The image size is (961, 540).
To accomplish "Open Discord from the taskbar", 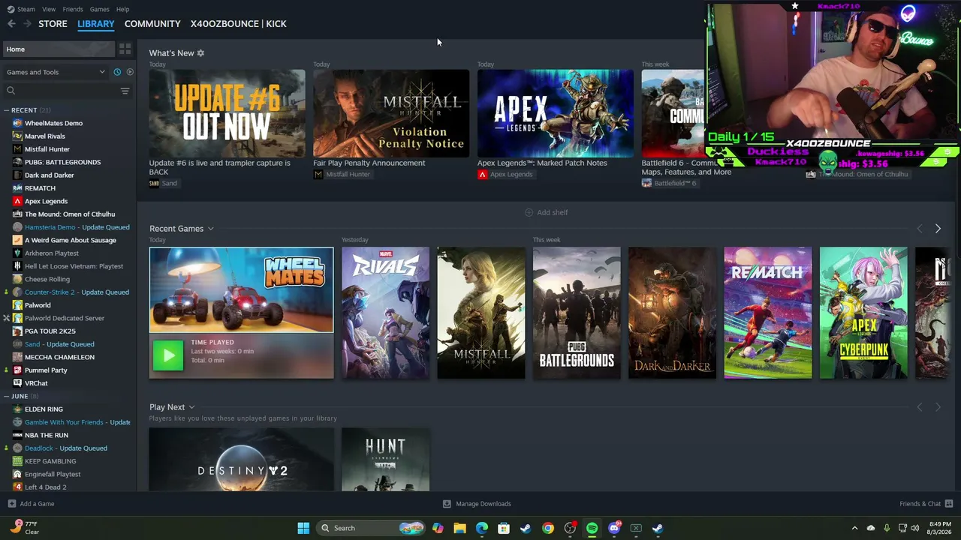I will [x=614, y=528].
